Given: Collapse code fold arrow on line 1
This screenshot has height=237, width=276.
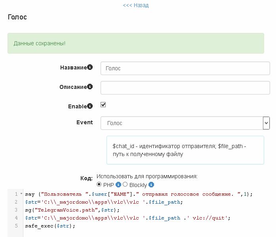Looking at the screenshot, I should (21, 194).
